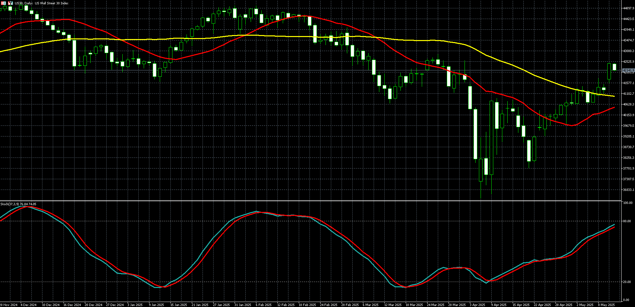Click the most recent white candlestick
Viewport: 635px width, 307px height.
614,67
